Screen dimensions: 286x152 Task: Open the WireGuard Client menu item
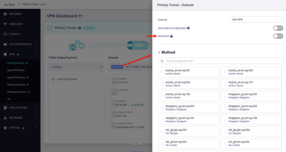(x=16, y=85)
